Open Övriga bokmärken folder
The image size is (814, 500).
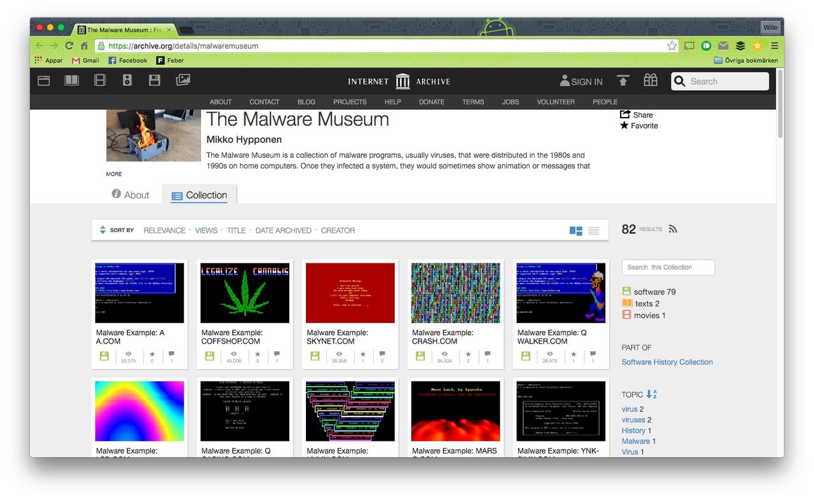pos(746,60)
